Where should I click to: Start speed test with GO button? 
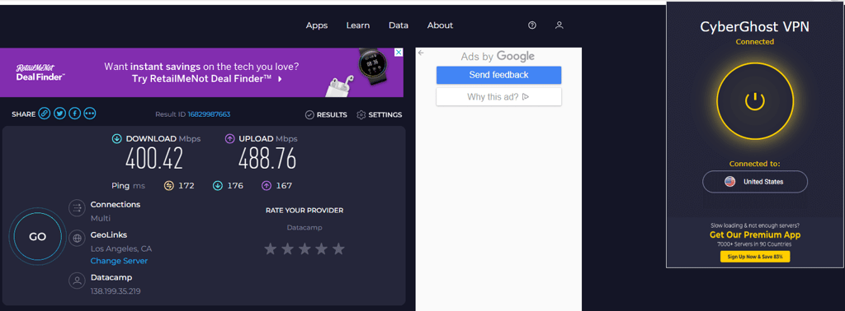37,237
